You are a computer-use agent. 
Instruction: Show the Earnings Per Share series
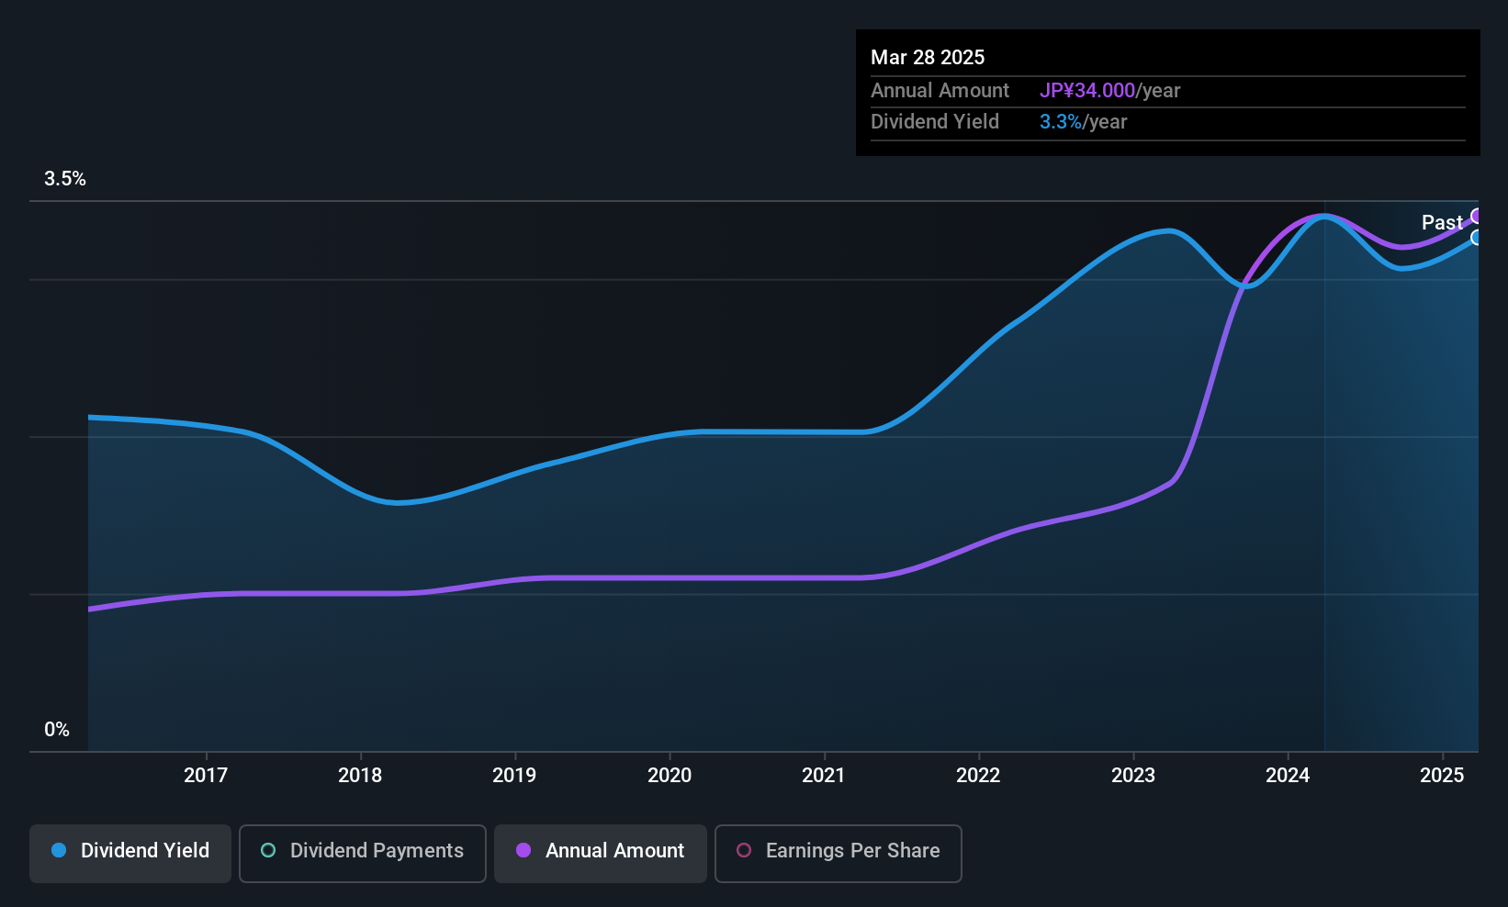tap(838, 851)
